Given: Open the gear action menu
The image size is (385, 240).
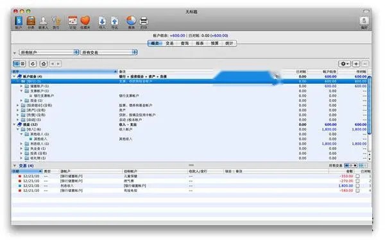Looking at the screenshot, I should 345,64.
